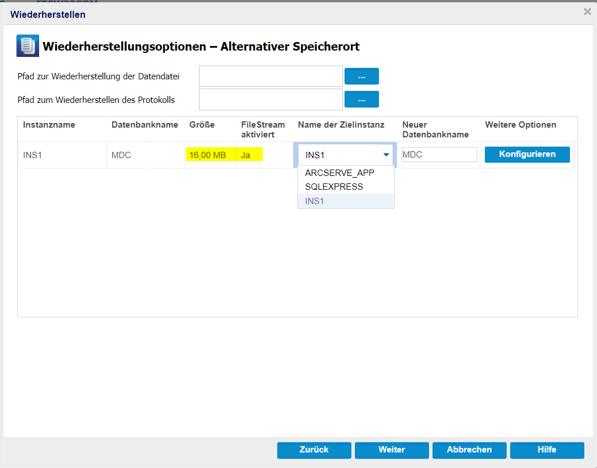This screenshot has width=597, height=468.
Task: Click the data file restore path field
Action: coord(270,76)
